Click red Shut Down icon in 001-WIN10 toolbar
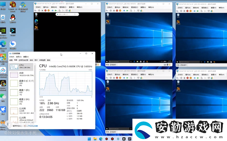The height and width of the screenshot is (141, 227). (x=45, y=11)
